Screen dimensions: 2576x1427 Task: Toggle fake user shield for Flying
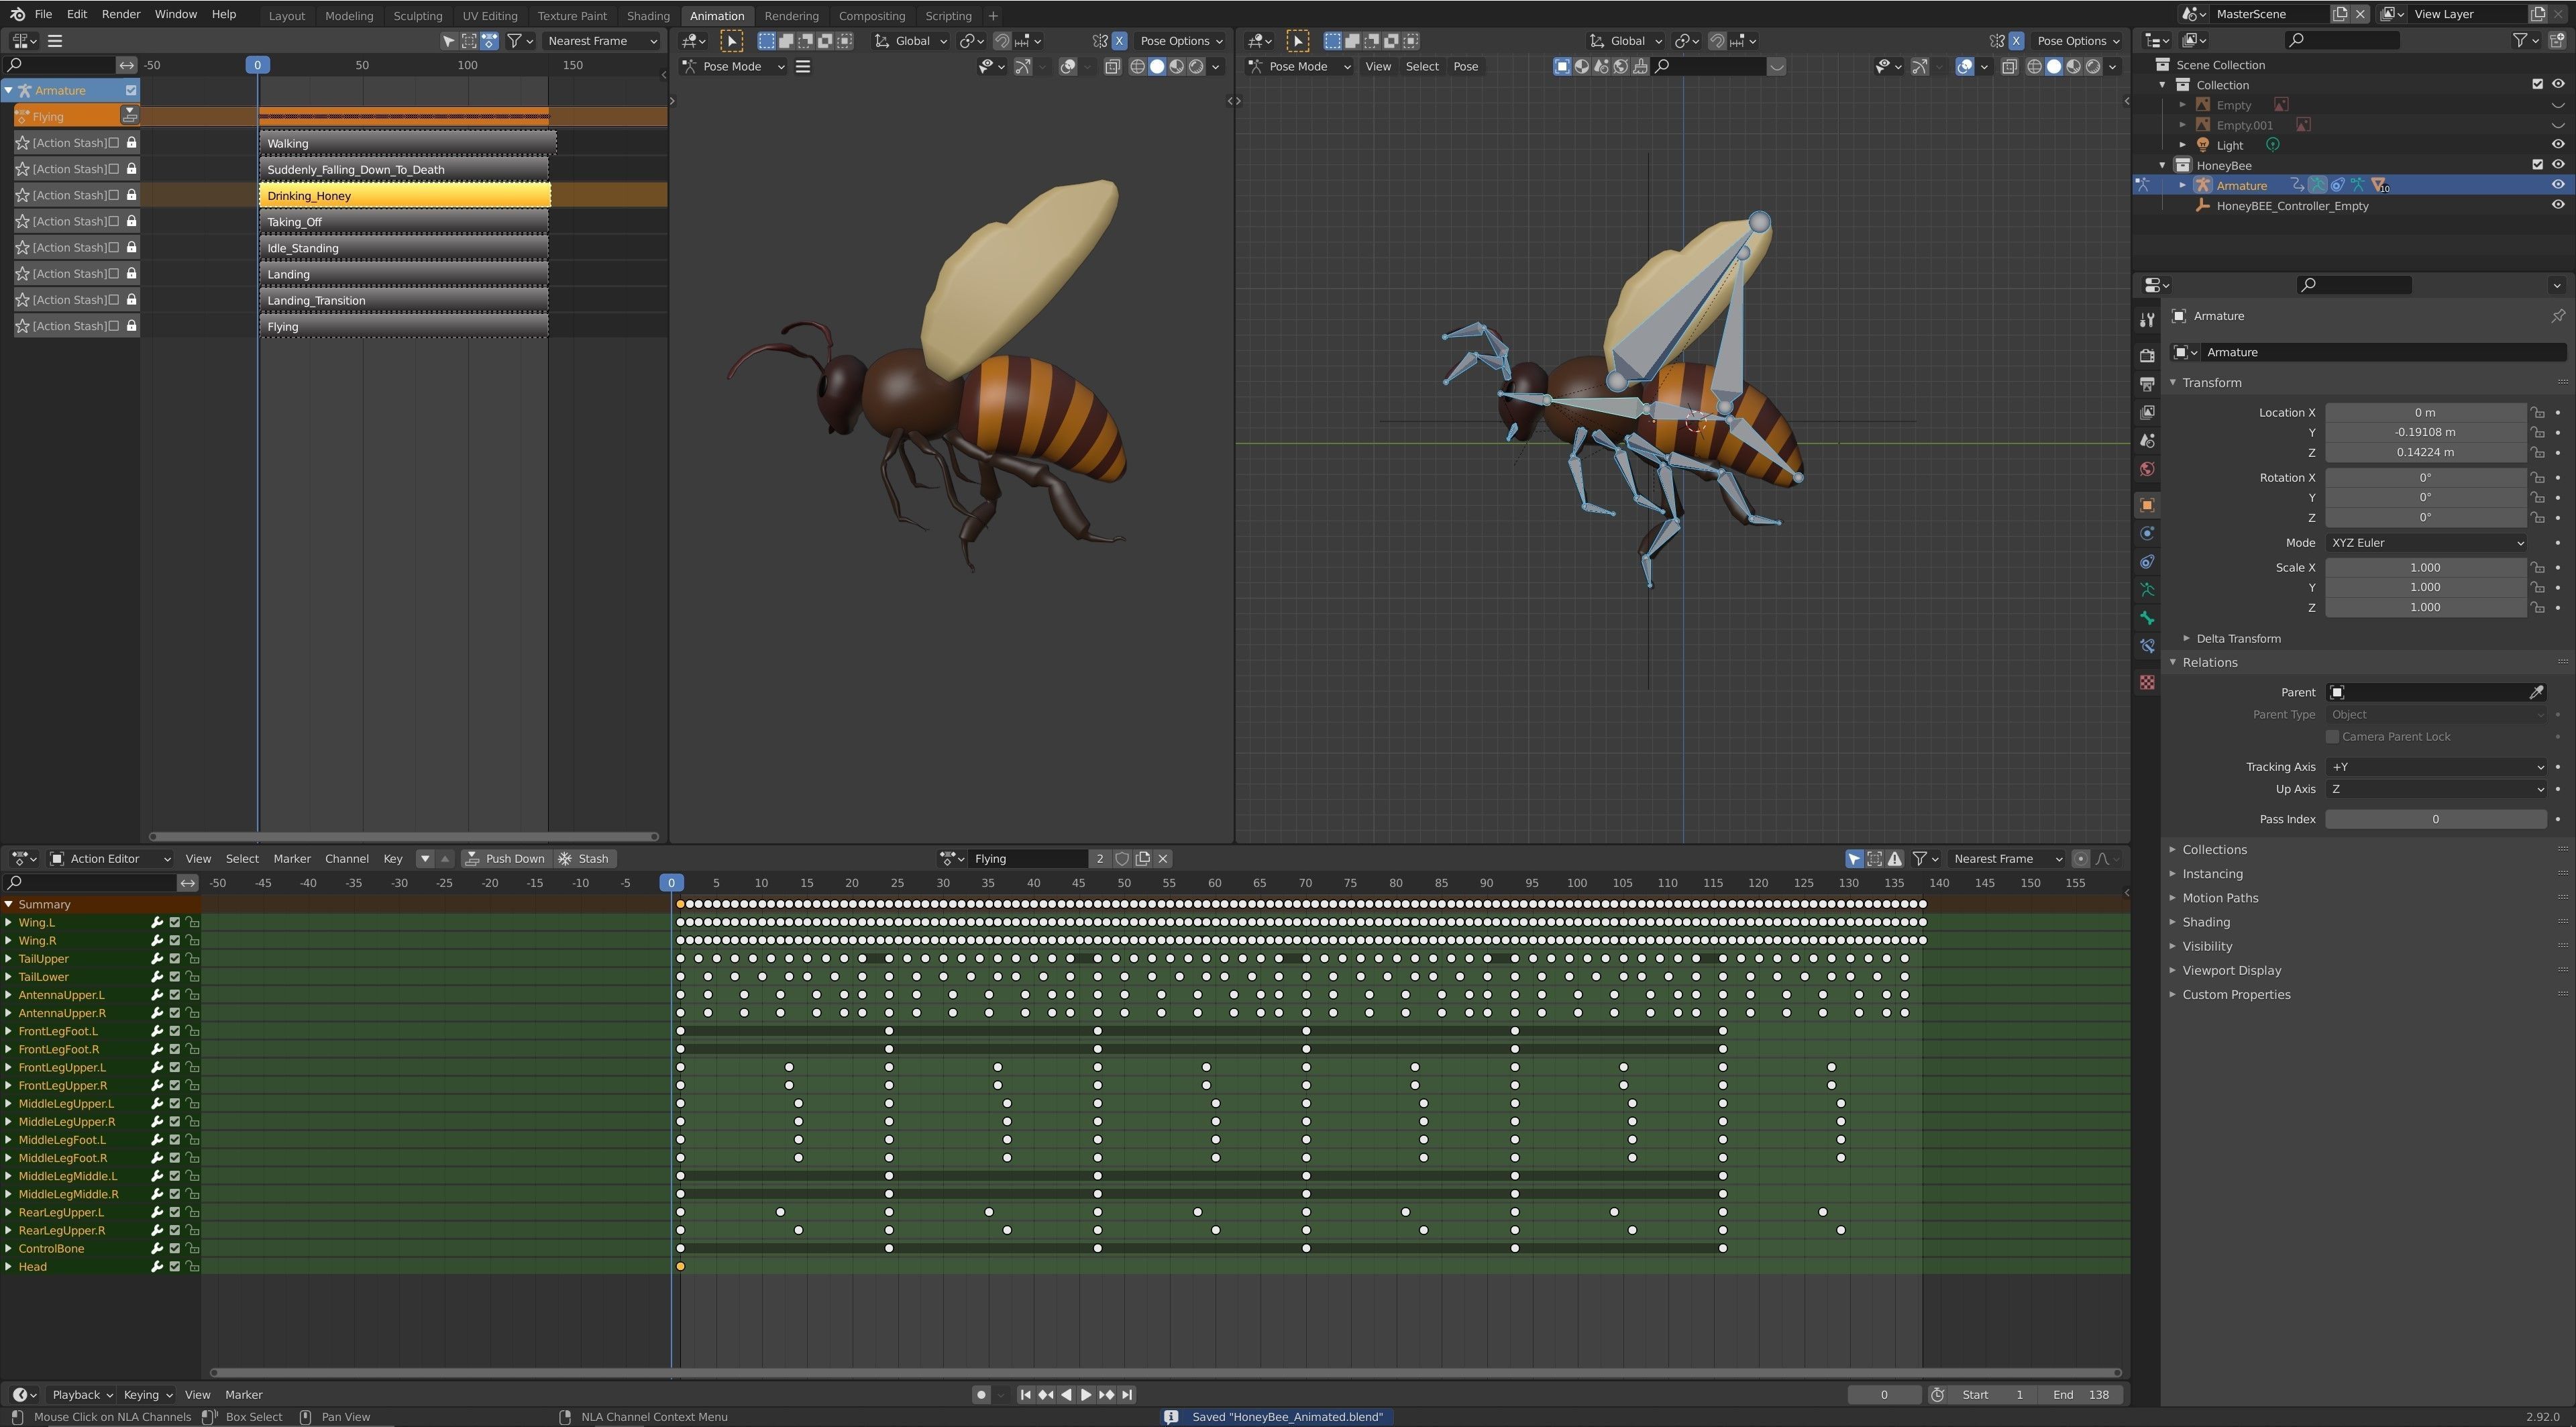1122,858
